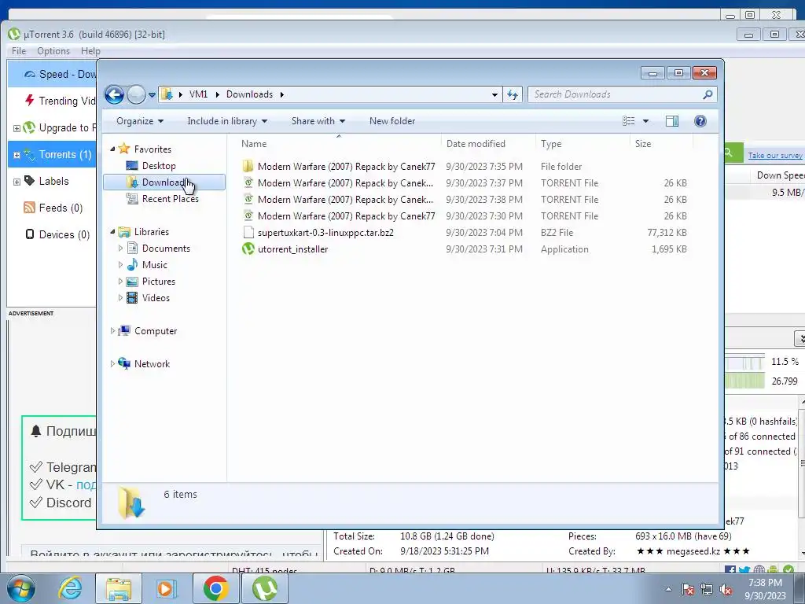
Task: Click the muted volume tray icon
Action: click(x=726, y=590)
